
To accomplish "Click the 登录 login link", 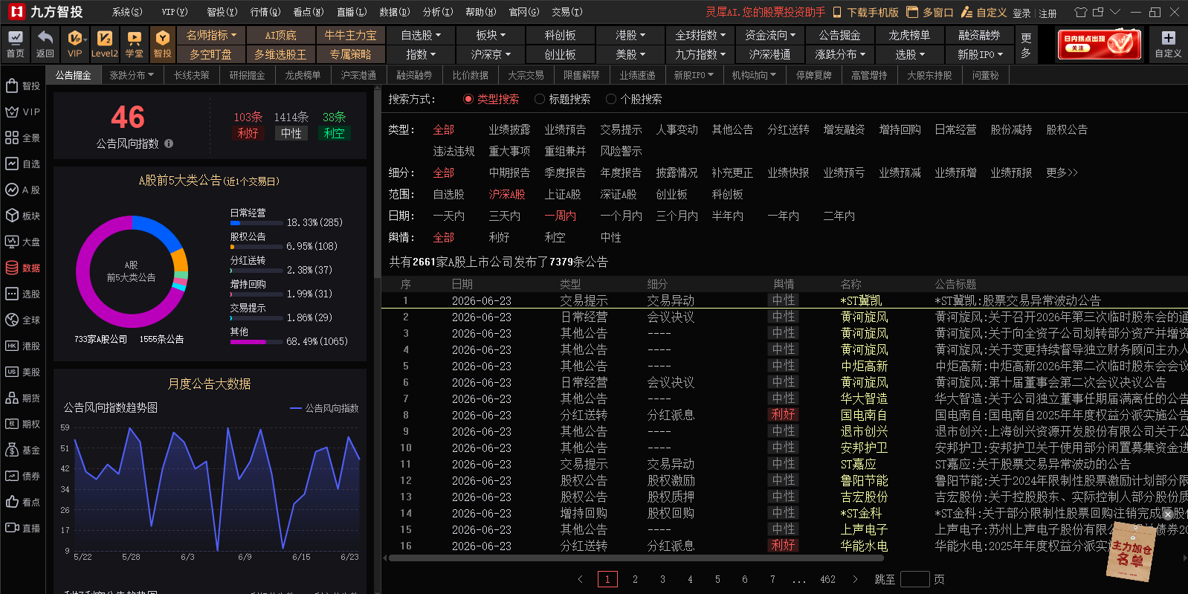I will [1021, 13].
